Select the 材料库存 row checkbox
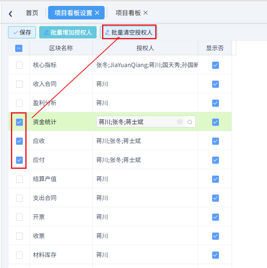This screenshot has height=268, width=267. [19, 255]
